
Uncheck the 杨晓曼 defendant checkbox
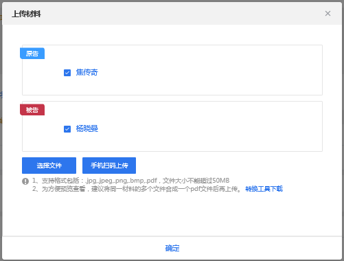click(x=67, y=129)
